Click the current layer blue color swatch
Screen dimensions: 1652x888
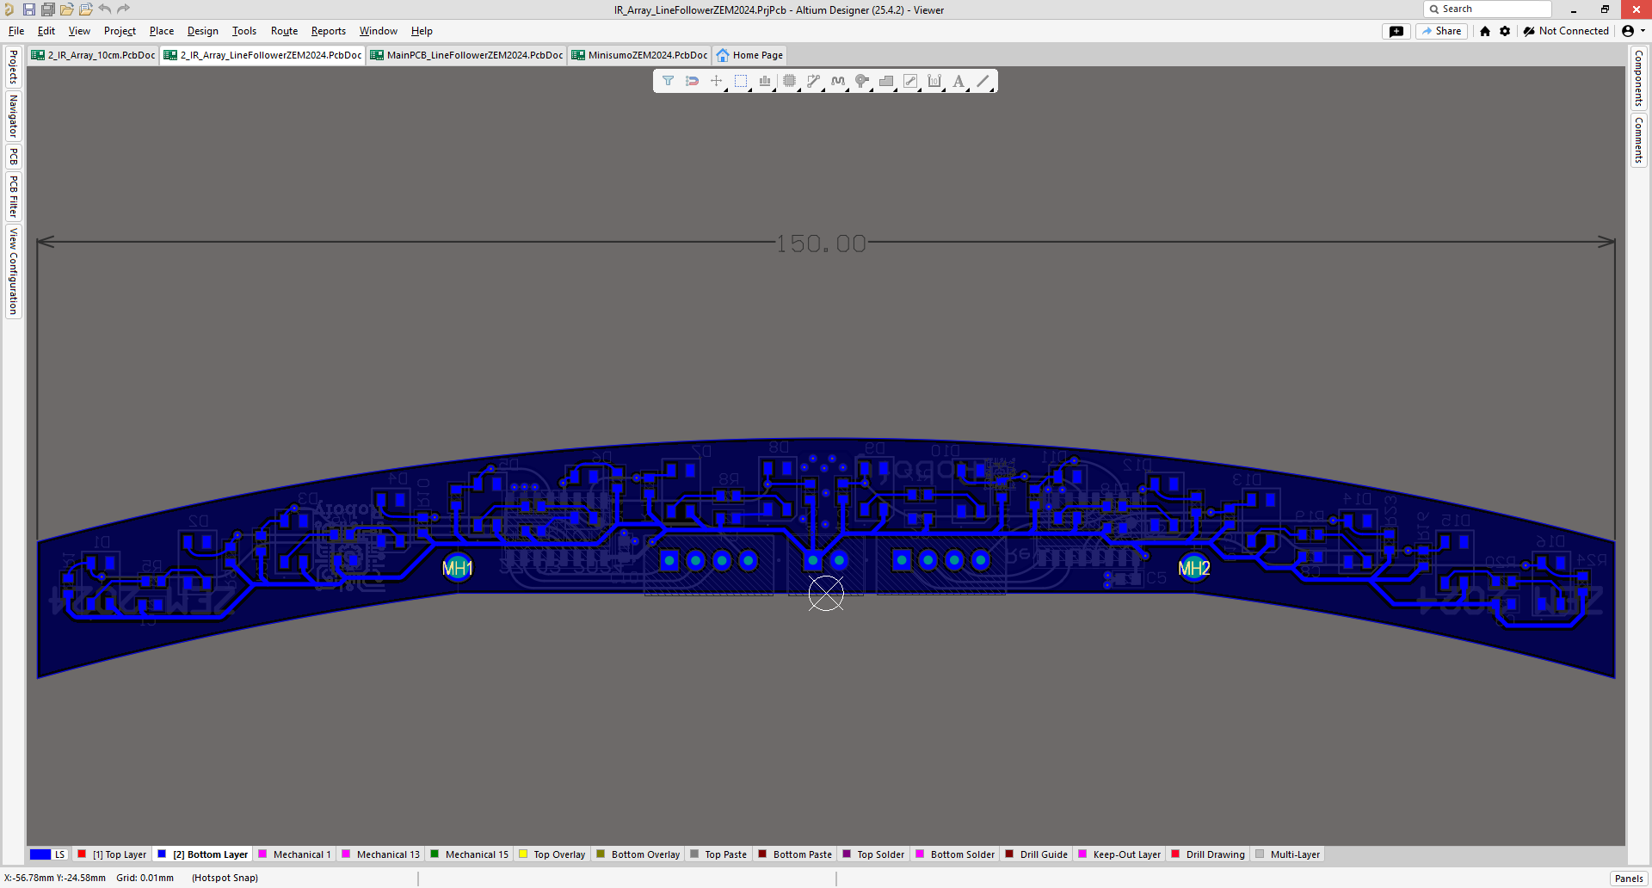click(x=40, y=854)
